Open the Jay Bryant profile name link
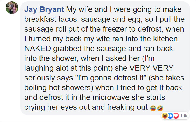Image resolution: width=196 pixels, height=122 pixels. (x=44, y=9)
